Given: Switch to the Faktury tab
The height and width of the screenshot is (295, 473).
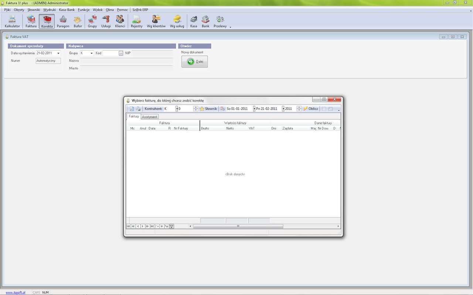Looking at the screenshot, I should [x=134, y=117].
